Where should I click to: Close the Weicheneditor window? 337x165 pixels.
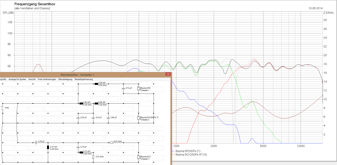(x=168, y=74)
